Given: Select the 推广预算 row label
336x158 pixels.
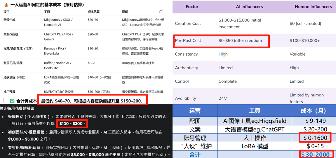Looking at the screenshot, I should tap(9, 91).
